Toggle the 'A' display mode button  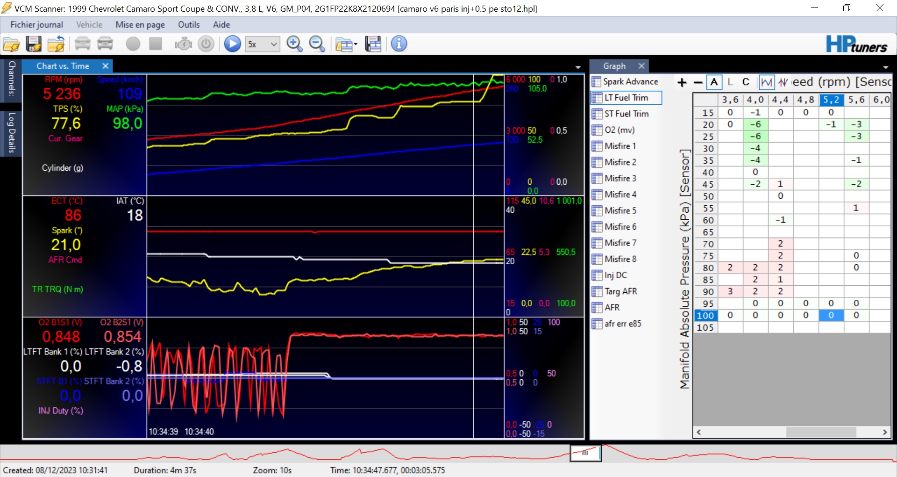pyautogui.click(x=714, y=82)
